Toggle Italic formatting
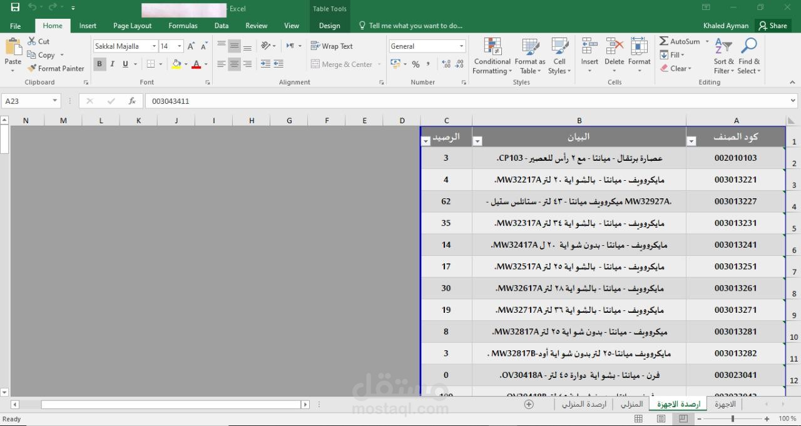Viewport: 801px width, 426px height. pyautogui.click(x=112, y=64)
